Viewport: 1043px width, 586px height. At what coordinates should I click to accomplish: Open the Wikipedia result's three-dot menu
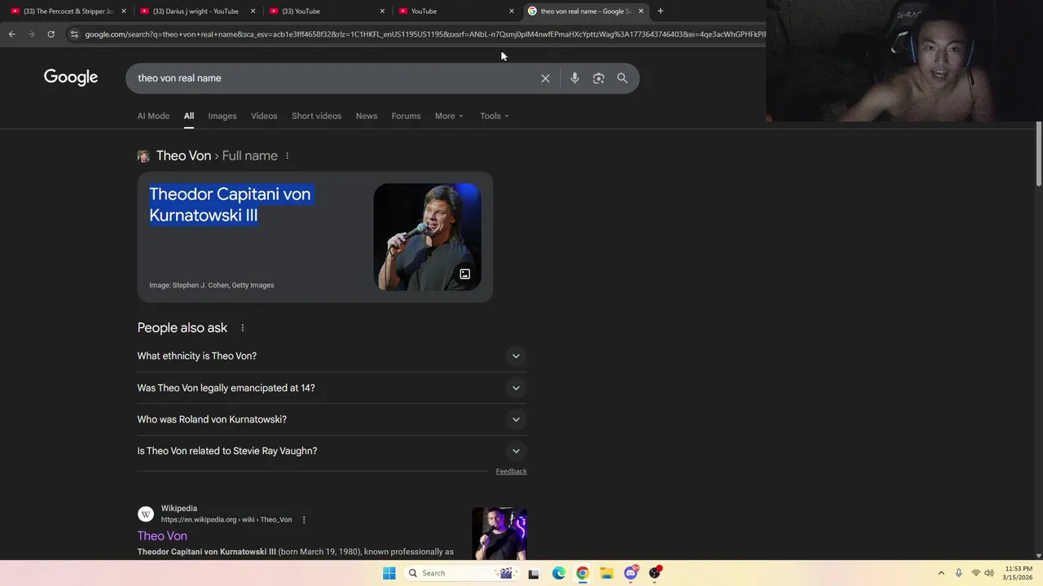304,519
